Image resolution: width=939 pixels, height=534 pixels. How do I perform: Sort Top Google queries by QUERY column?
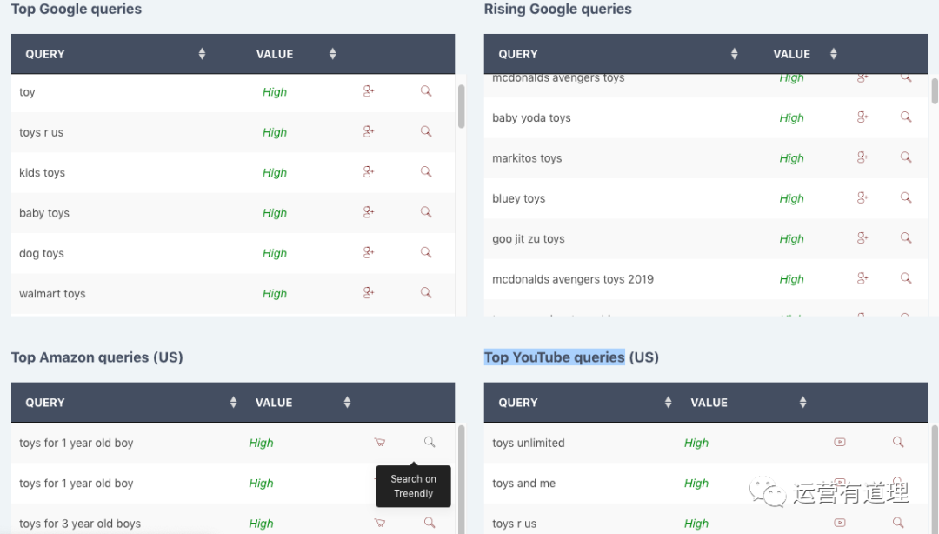pos(202,54)
